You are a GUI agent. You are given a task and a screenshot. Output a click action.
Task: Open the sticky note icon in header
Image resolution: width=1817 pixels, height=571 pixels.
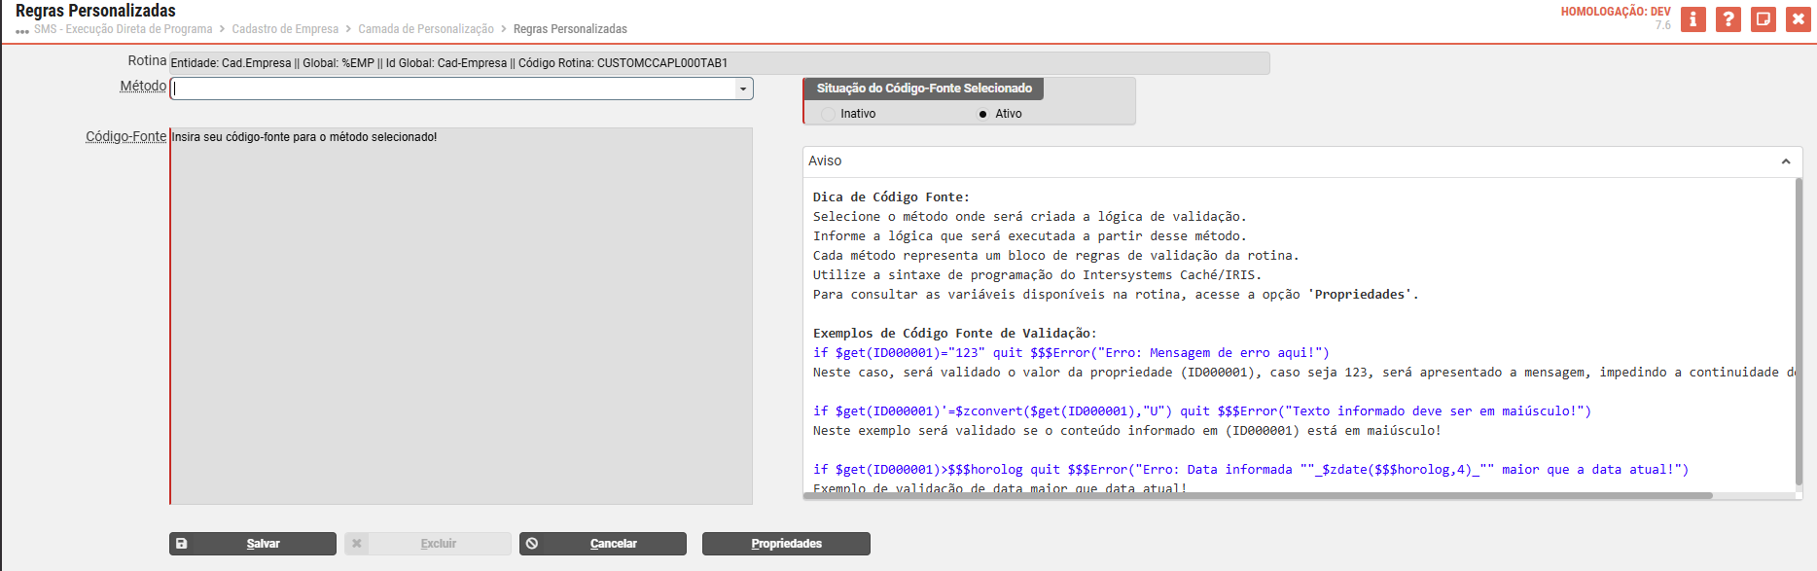[x=1763, y=19]
